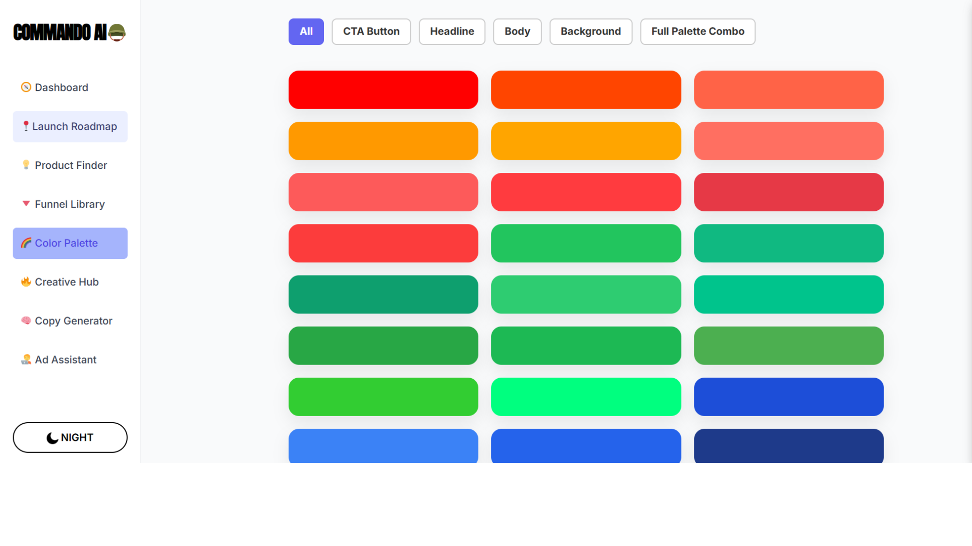Viewport: 972px width, 546px height.
Task: Open Ad Assistant from the sidebar
Action: coord(65,359)
